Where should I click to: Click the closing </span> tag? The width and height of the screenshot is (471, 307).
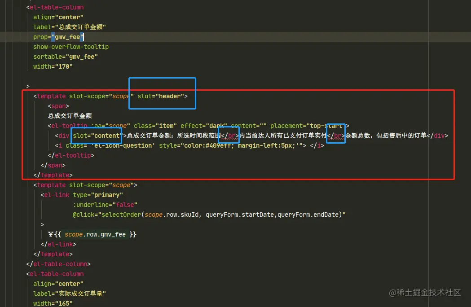(53, 166)
